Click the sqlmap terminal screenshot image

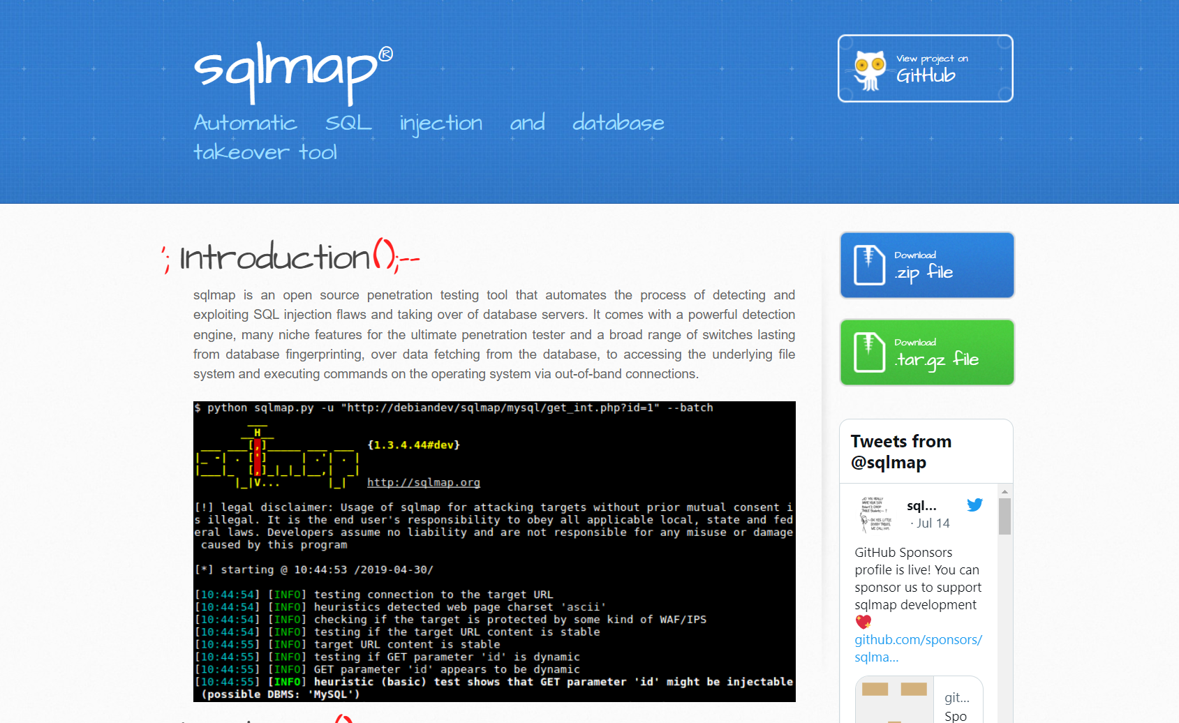[x=494, y=551]
